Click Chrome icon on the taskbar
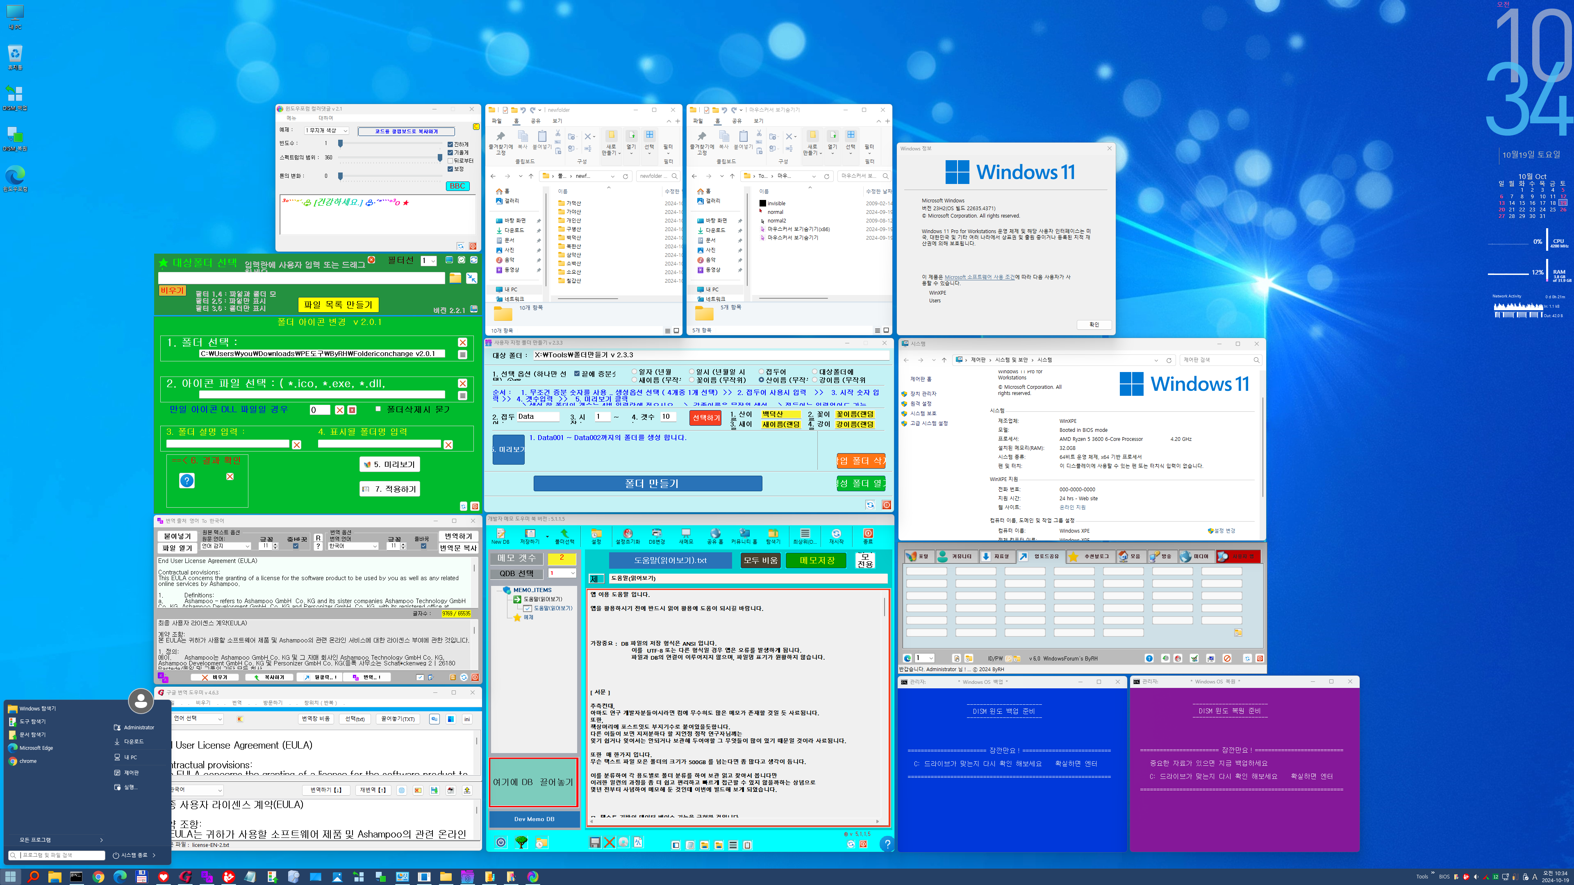 click(98, 876)
